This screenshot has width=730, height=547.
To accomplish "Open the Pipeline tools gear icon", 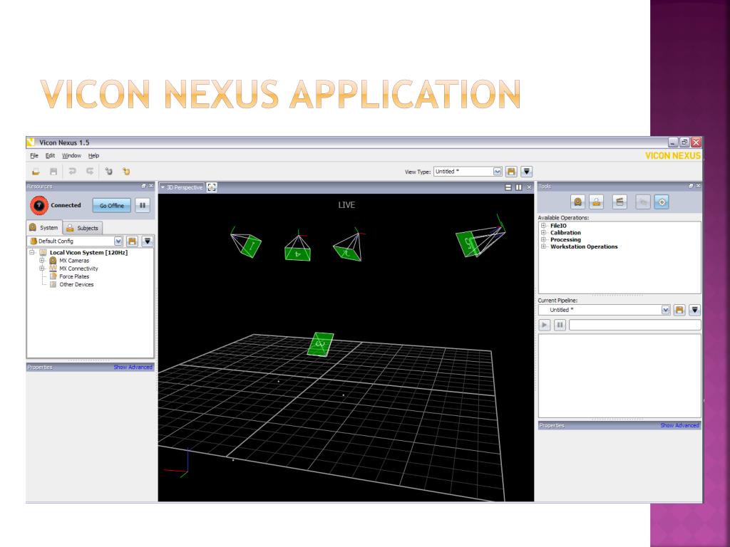I will [662, 202].
